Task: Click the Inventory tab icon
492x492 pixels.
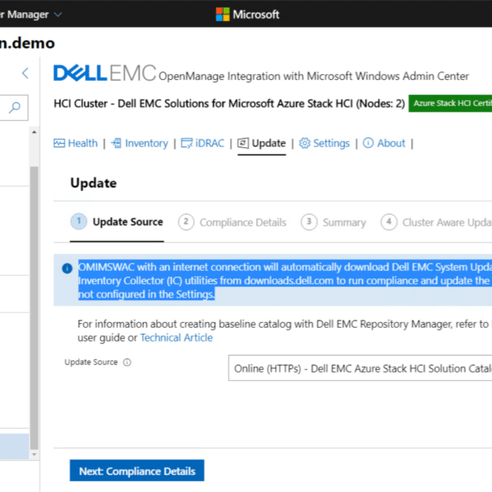Action: coord(116,143)
